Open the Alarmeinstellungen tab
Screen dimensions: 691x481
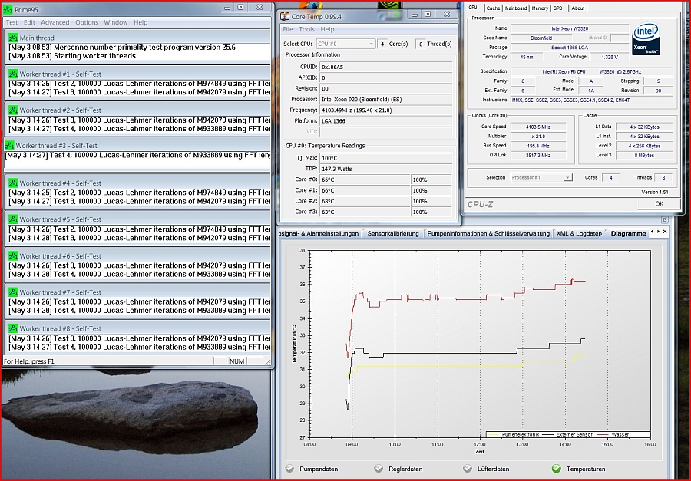point(320,233)
